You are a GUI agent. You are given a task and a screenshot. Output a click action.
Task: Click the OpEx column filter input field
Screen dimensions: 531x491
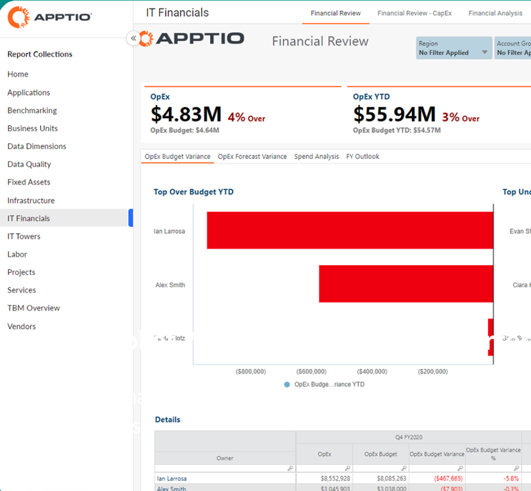(x=324, y=468)
